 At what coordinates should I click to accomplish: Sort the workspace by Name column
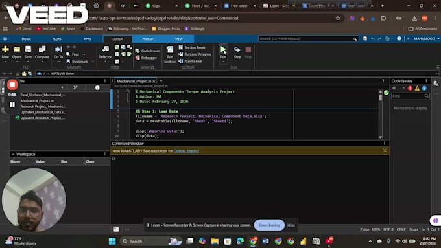(x=15, y=161)
